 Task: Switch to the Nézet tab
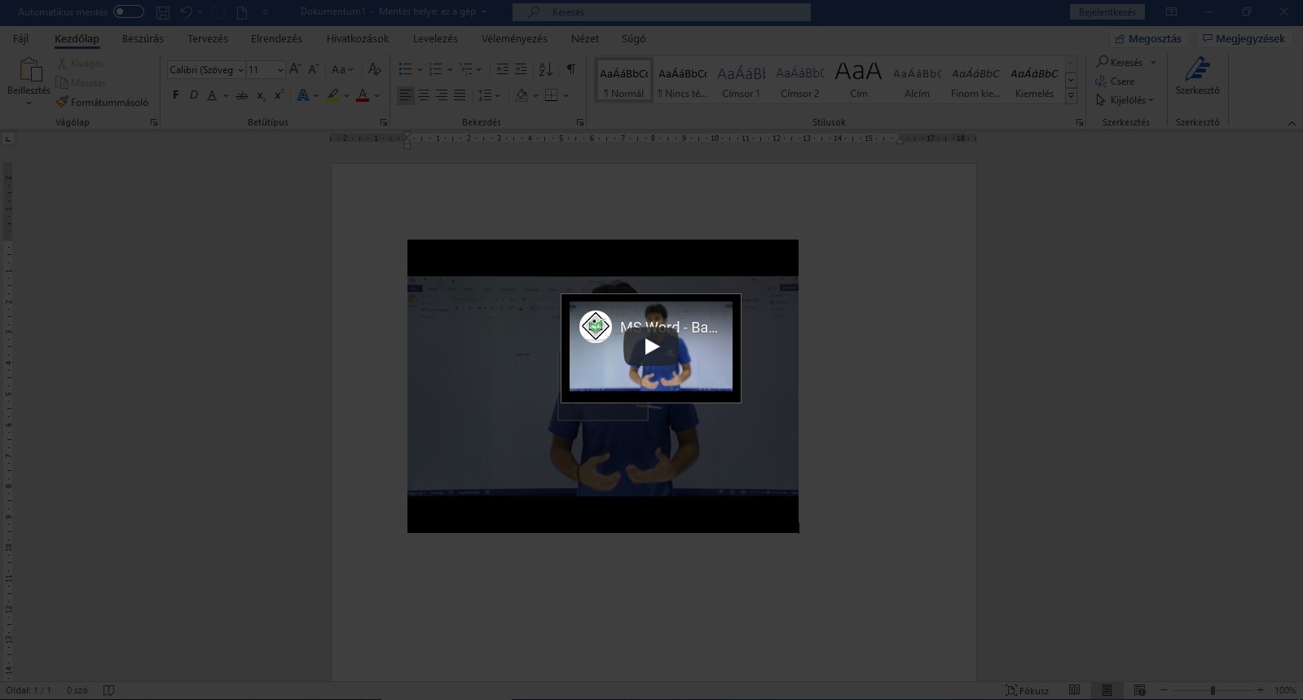pos(585,38)
